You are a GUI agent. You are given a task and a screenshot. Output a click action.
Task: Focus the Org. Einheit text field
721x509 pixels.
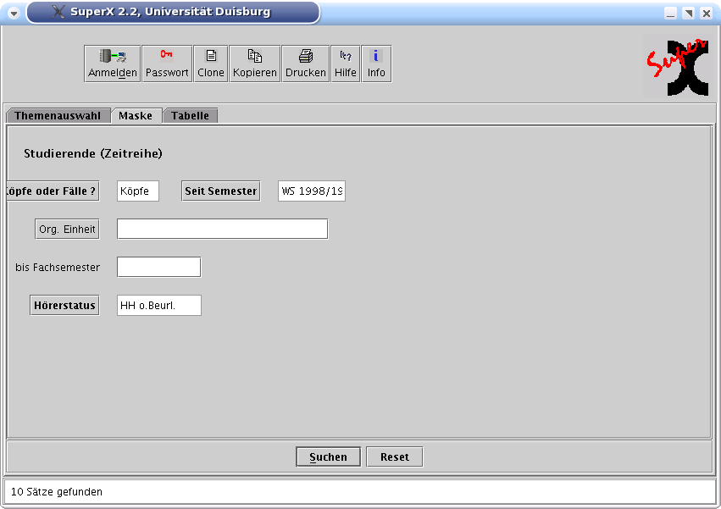[x=222, y=230]
